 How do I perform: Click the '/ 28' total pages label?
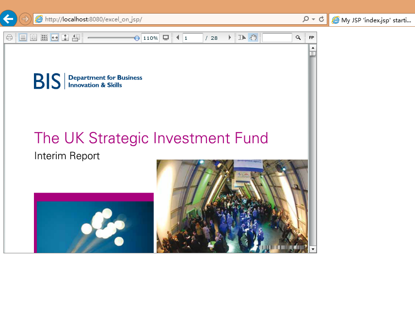[x=211, y=38]
